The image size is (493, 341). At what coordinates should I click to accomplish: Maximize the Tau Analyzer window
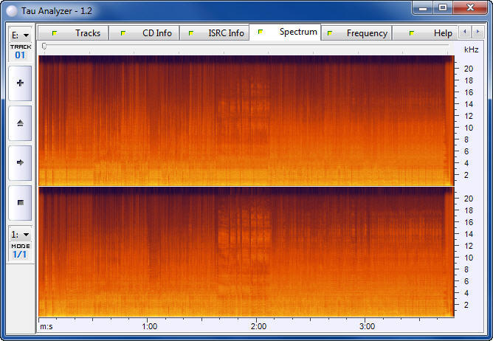coord(443,7)
